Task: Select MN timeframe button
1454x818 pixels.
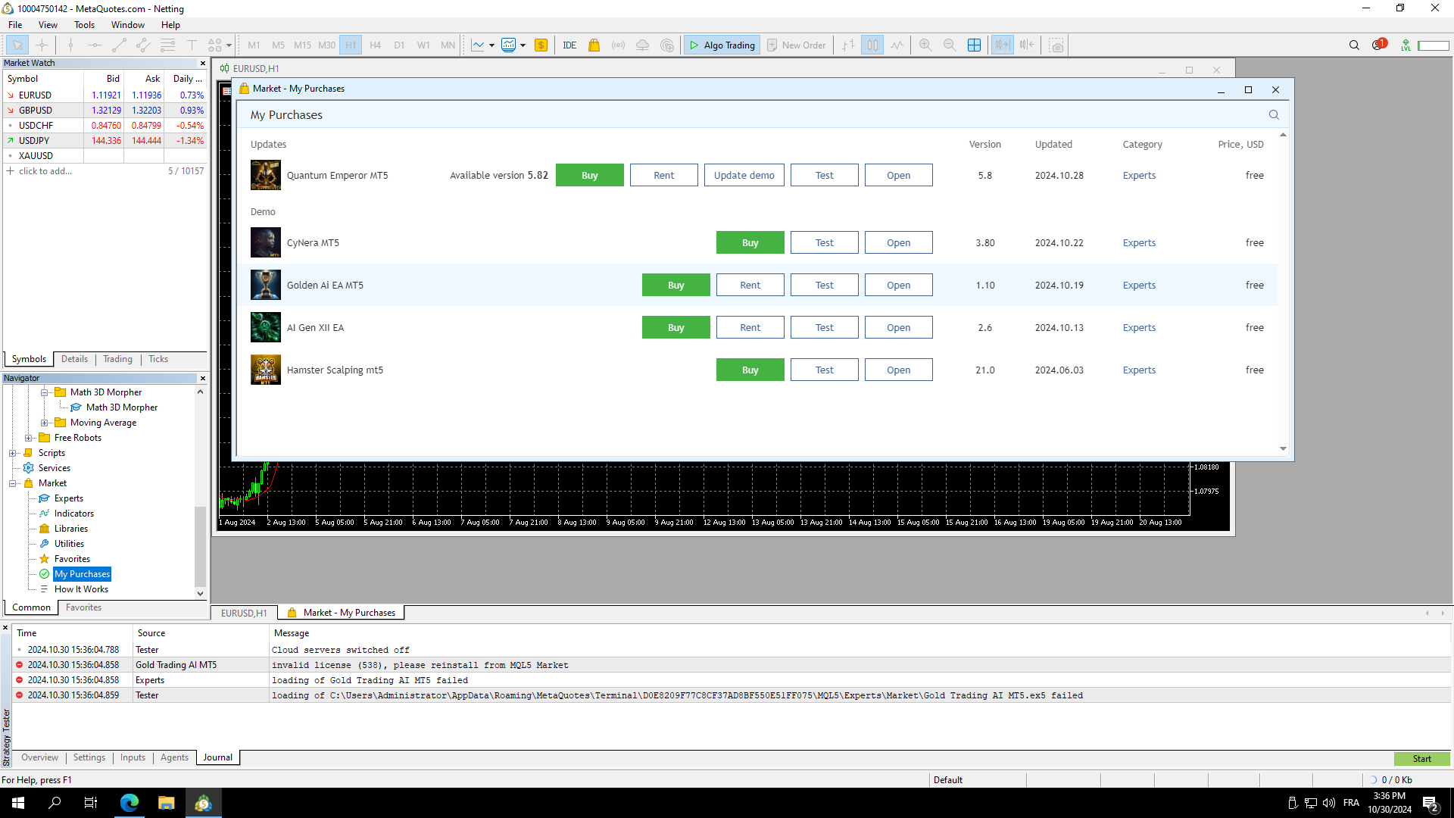Action: (x=448, y=45)
